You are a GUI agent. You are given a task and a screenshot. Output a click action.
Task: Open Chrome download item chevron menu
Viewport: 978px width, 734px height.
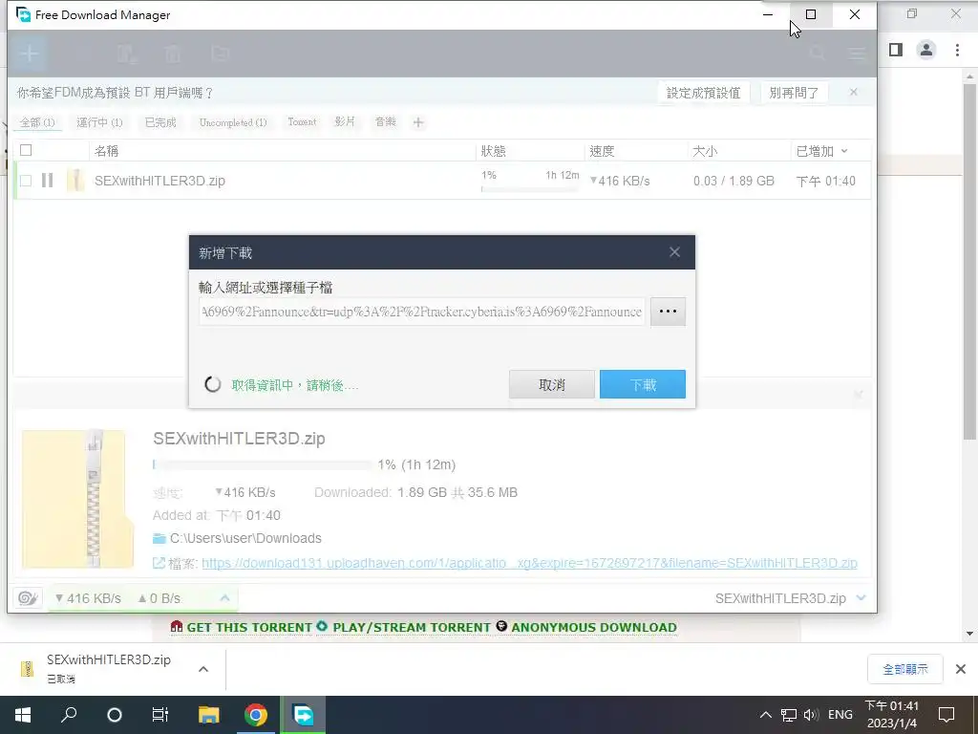tap(203, 669)
